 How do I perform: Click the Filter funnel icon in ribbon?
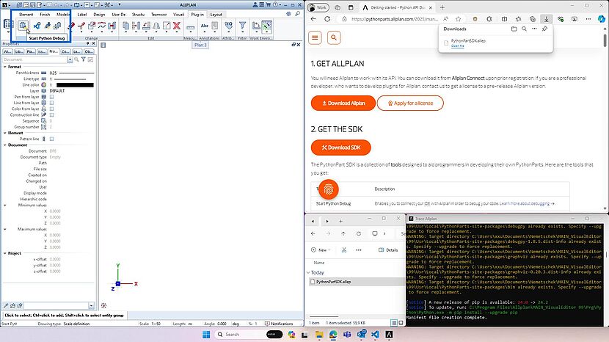pos(242,26)
